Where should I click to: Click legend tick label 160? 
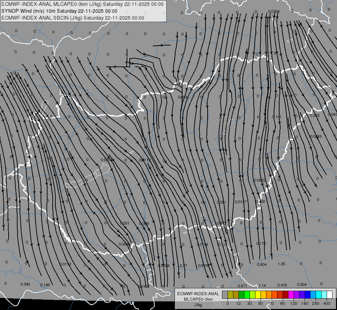305,303
